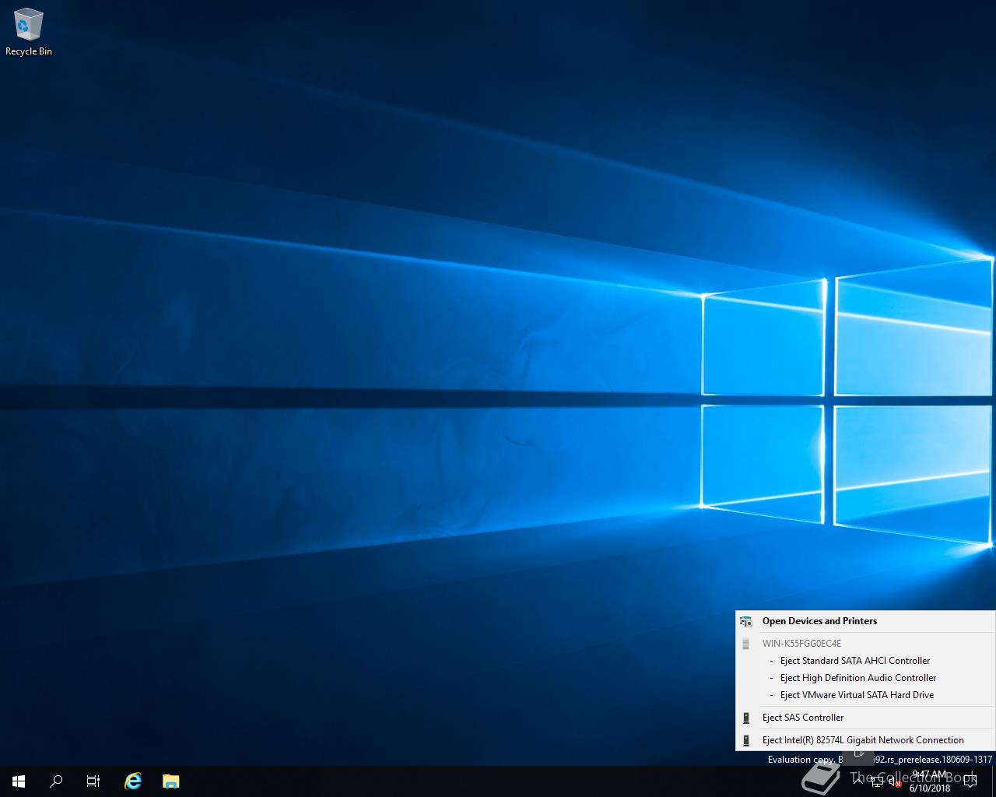Open Task View on the taskbar
This screenshot has height=797, width=996.
coord(93,781)
